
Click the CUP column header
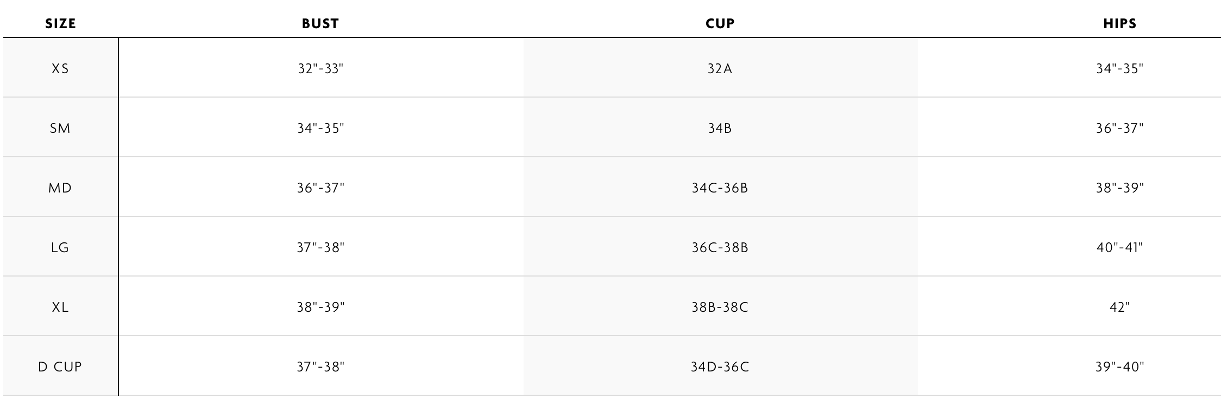click(x=720, y=23)
